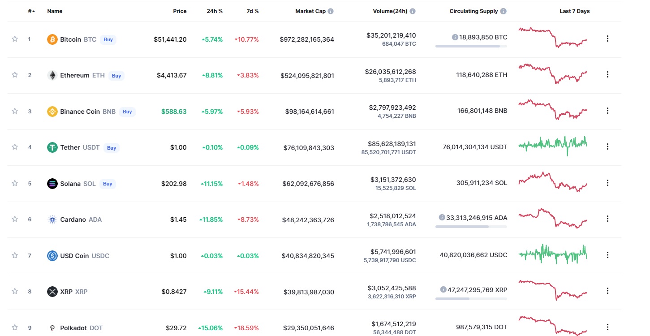Viewport: 650px width, 336px height.
Task: Open the Ethereum 7-day sparkline chart
Action: click(x=553, y=73)
